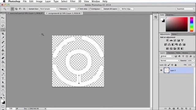Uncheck the Contiguous checkbox
The height and width of the screenshot is (110, 196).
pyautogui.click(x=90, y=9)
